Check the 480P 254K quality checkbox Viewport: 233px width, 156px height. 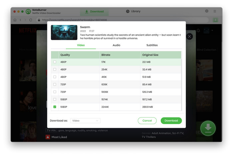[x=55, y=69]
